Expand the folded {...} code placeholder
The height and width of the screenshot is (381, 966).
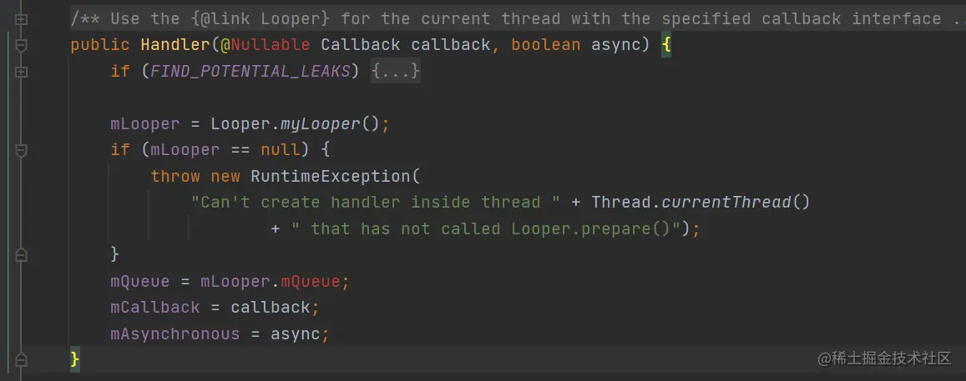[396, 72]
